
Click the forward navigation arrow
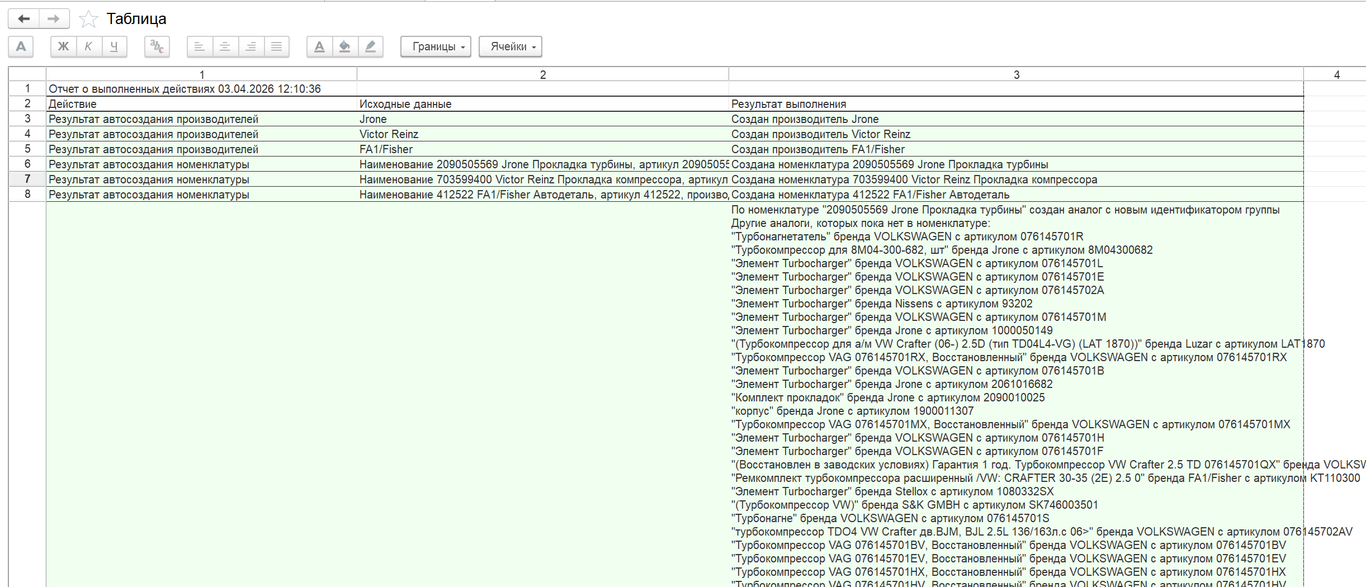pyautogui.click(x=54, y=19)
